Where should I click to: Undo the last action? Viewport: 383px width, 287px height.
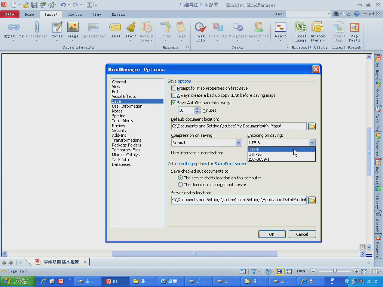tap(63, 4)
